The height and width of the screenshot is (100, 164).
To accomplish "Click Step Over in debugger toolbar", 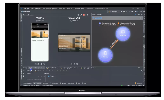I will tap(47, 71).
